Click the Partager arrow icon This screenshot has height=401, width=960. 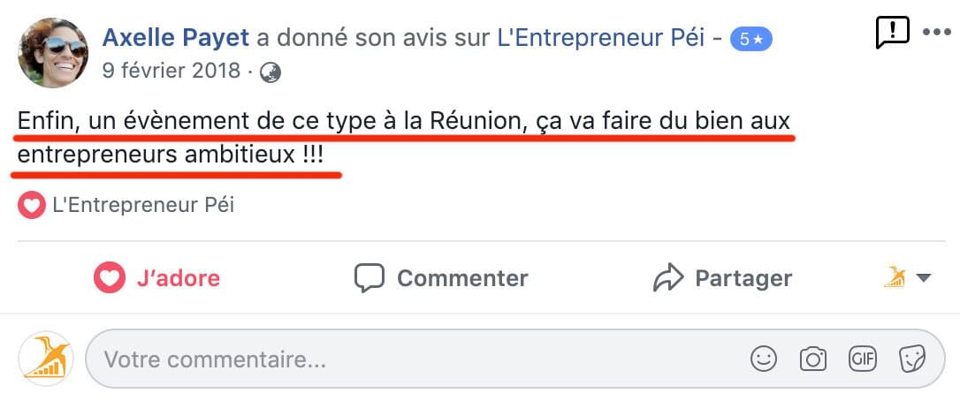pos(668,278)
